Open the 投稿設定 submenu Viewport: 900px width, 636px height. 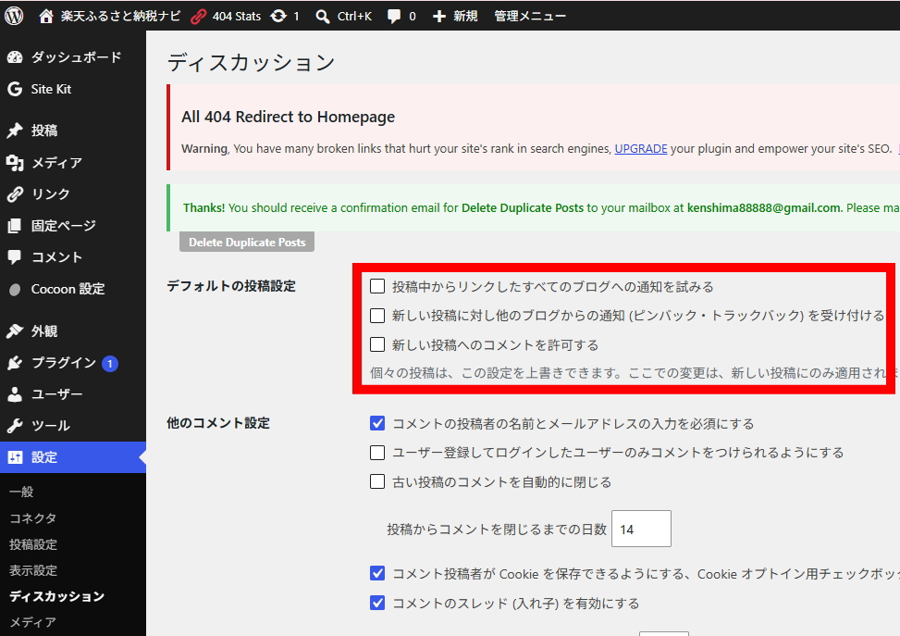click(33, 544)
